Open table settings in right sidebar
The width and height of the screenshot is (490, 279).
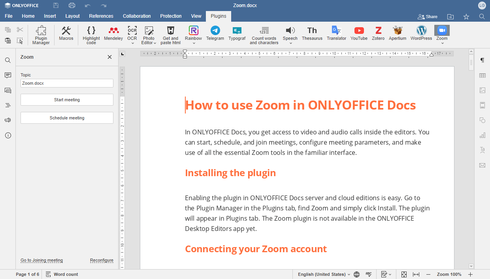click(482, 75)
